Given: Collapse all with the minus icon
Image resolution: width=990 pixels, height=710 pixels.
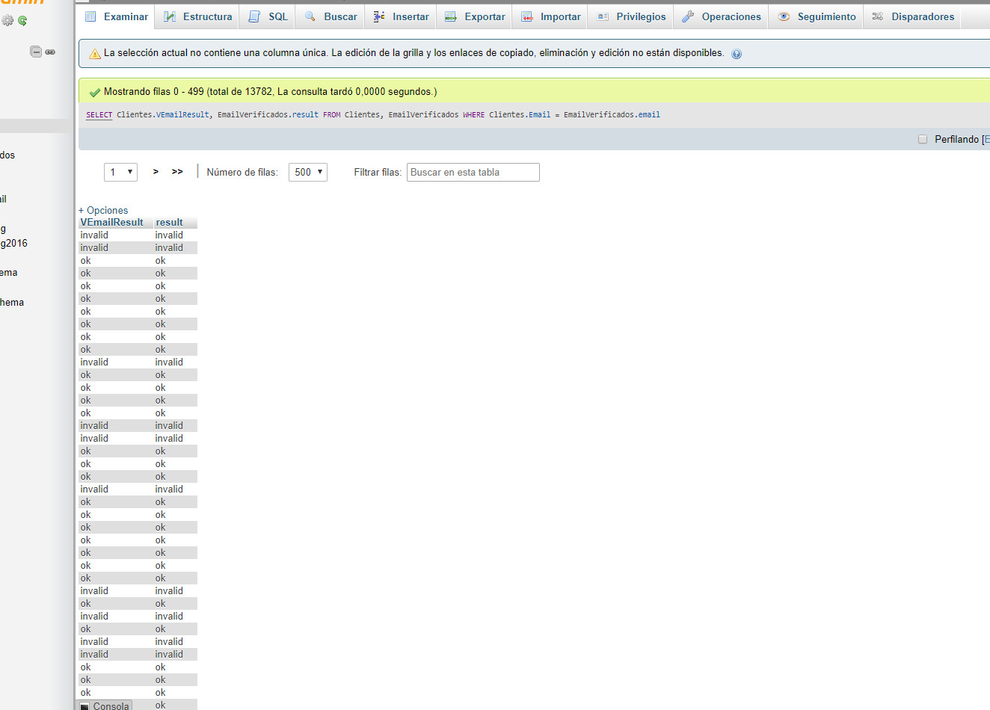Looking at the screenshot, I should click(36, 52).
